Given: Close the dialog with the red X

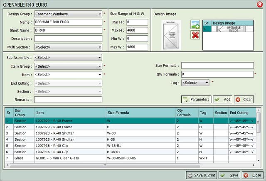Looking at the screenshot, I should click(x=260, y=4).
